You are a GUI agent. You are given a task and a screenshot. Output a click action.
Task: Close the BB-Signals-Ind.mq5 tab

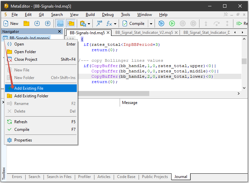pos(108,33)
